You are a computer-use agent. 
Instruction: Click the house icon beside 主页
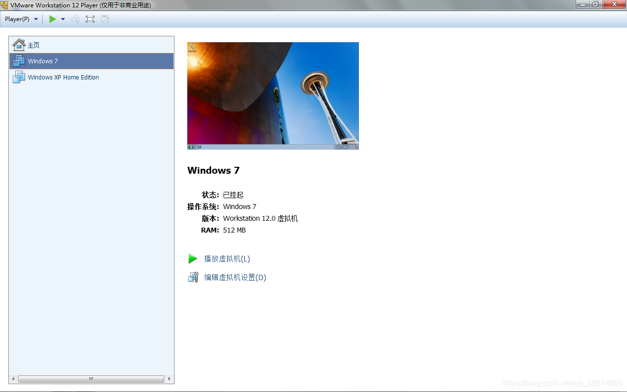tap(19, 45)
